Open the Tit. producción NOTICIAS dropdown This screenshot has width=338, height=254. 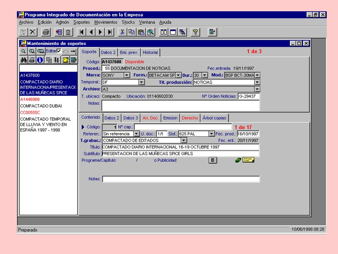257,82
